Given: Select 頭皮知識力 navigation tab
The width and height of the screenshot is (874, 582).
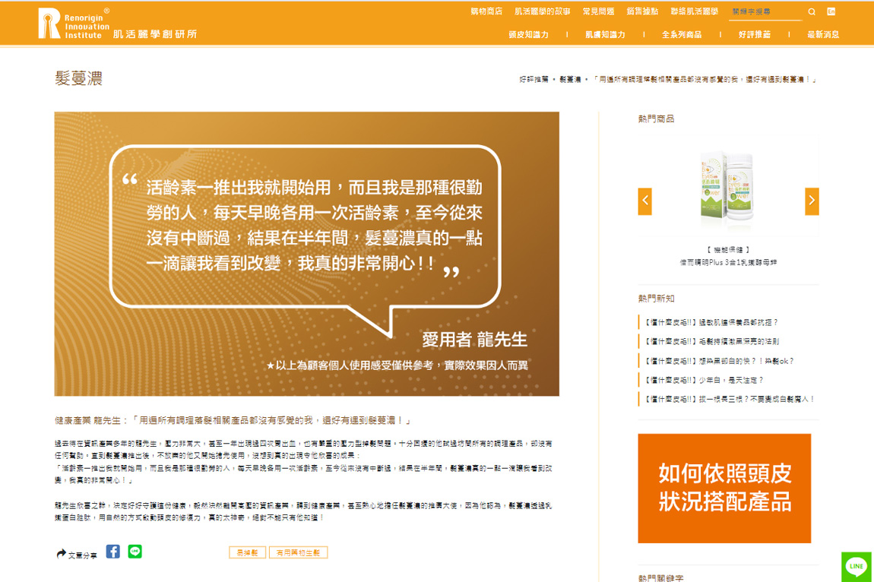Looking at the screenshot, I should tap(528, 34).
